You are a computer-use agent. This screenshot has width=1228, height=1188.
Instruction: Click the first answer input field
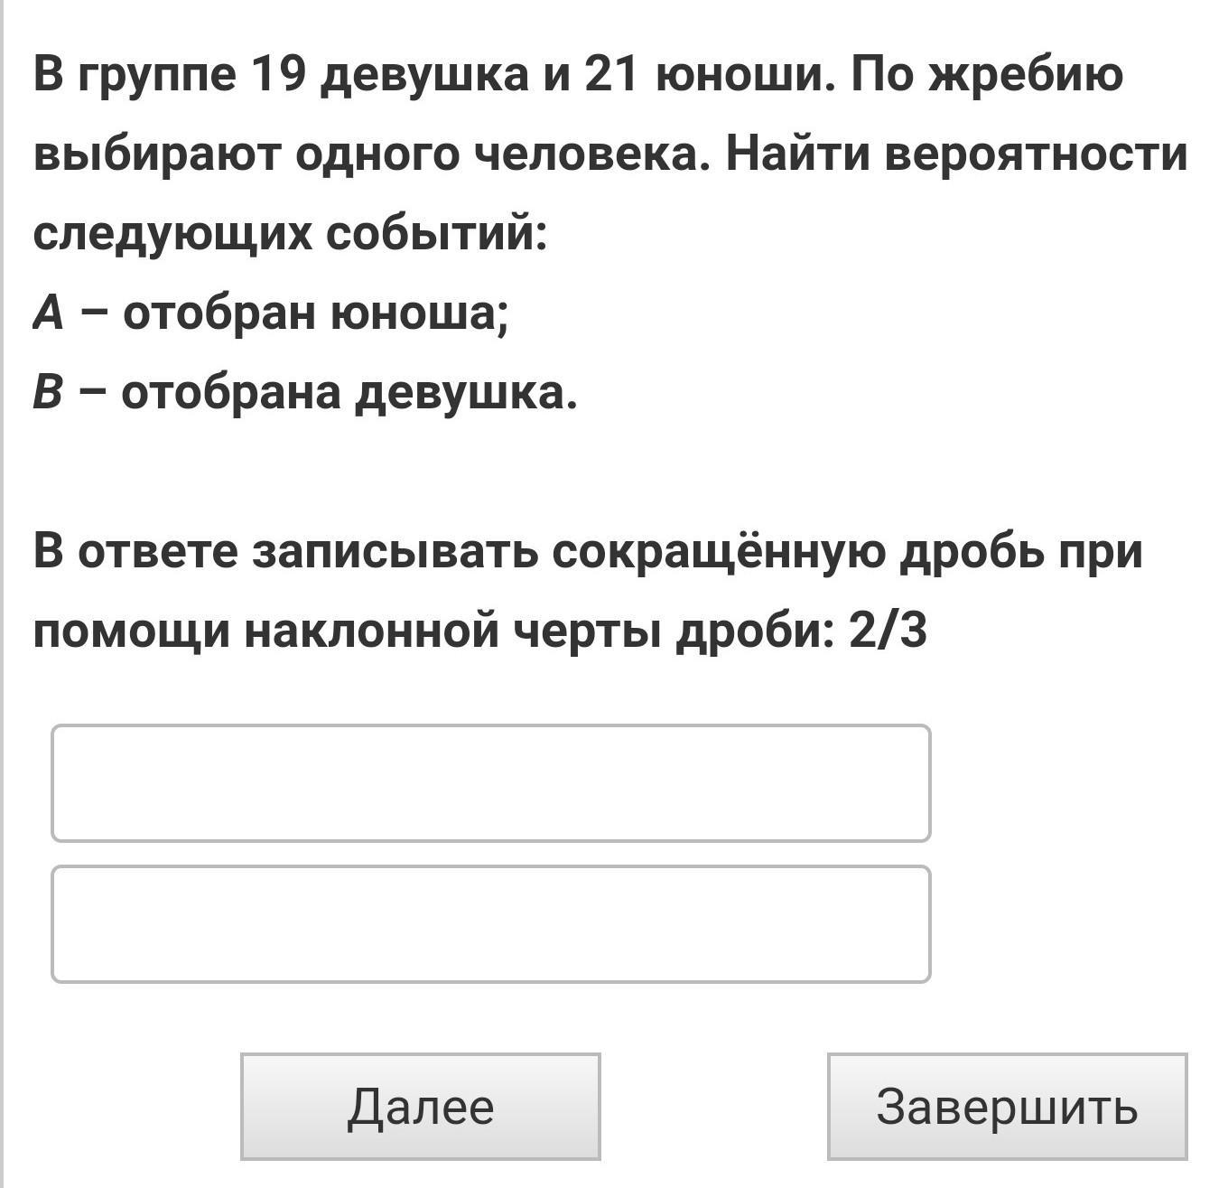coord(490,783)
